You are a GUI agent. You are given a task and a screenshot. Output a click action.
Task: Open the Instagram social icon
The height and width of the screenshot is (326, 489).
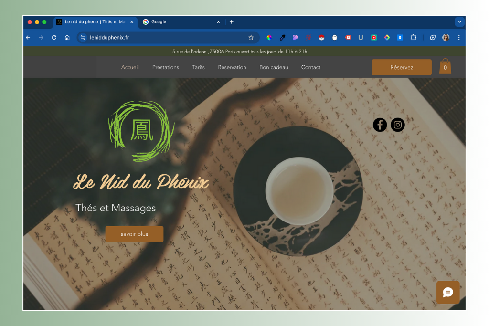point(397,125)
